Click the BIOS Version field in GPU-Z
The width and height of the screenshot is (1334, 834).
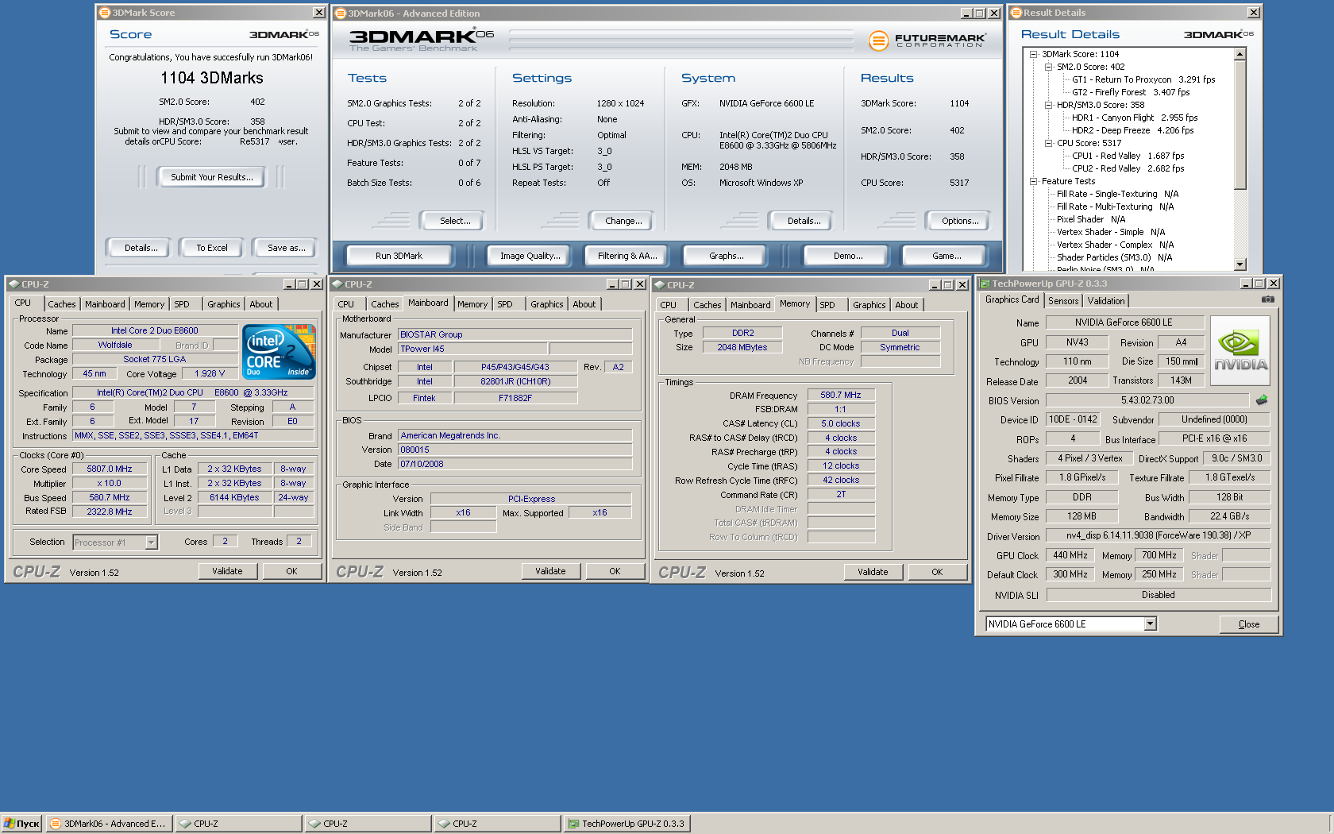[x=1147, y=400]
